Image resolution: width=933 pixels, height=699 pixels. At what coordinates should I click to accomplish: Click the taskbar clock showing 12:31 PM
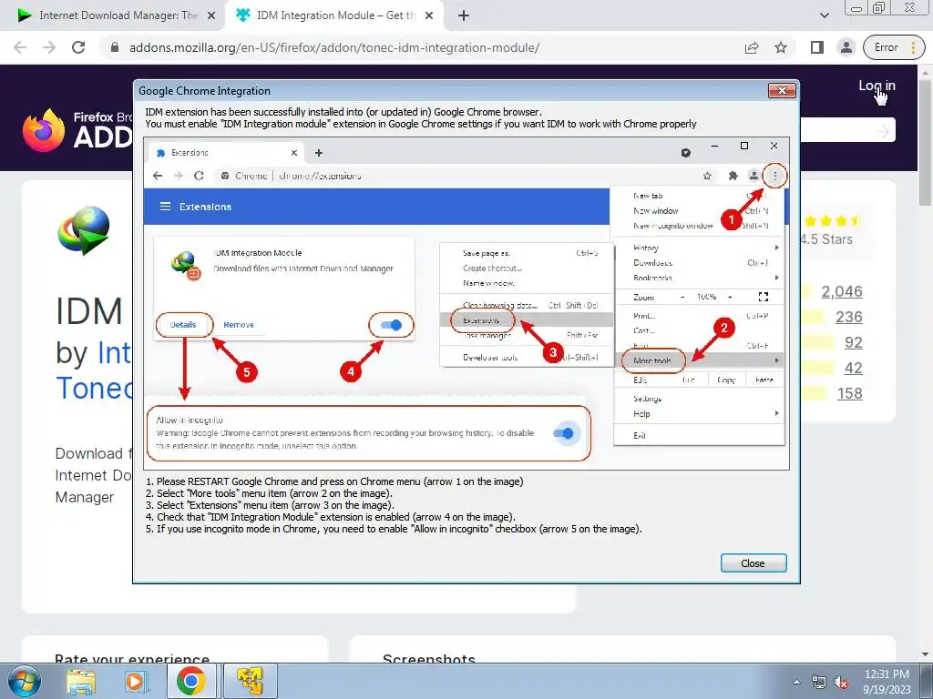pos(887,682)
